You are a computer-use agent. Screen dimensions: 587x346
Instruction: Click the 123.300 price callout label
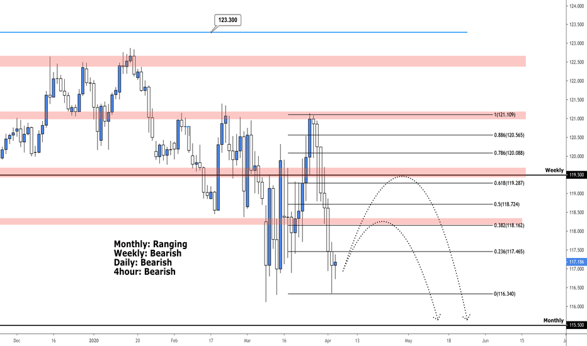(x=227, y=20)
